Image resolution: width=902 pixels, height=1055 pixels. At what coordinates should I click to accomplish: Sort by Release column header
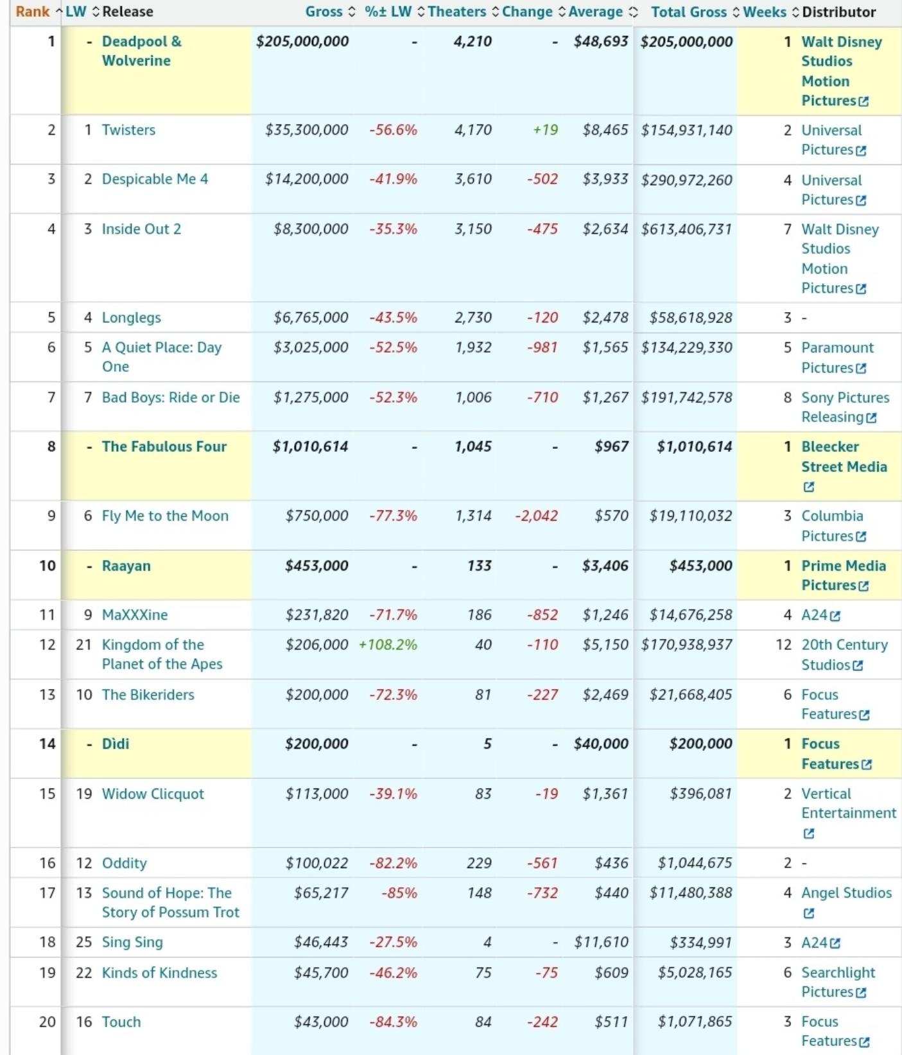127,12
